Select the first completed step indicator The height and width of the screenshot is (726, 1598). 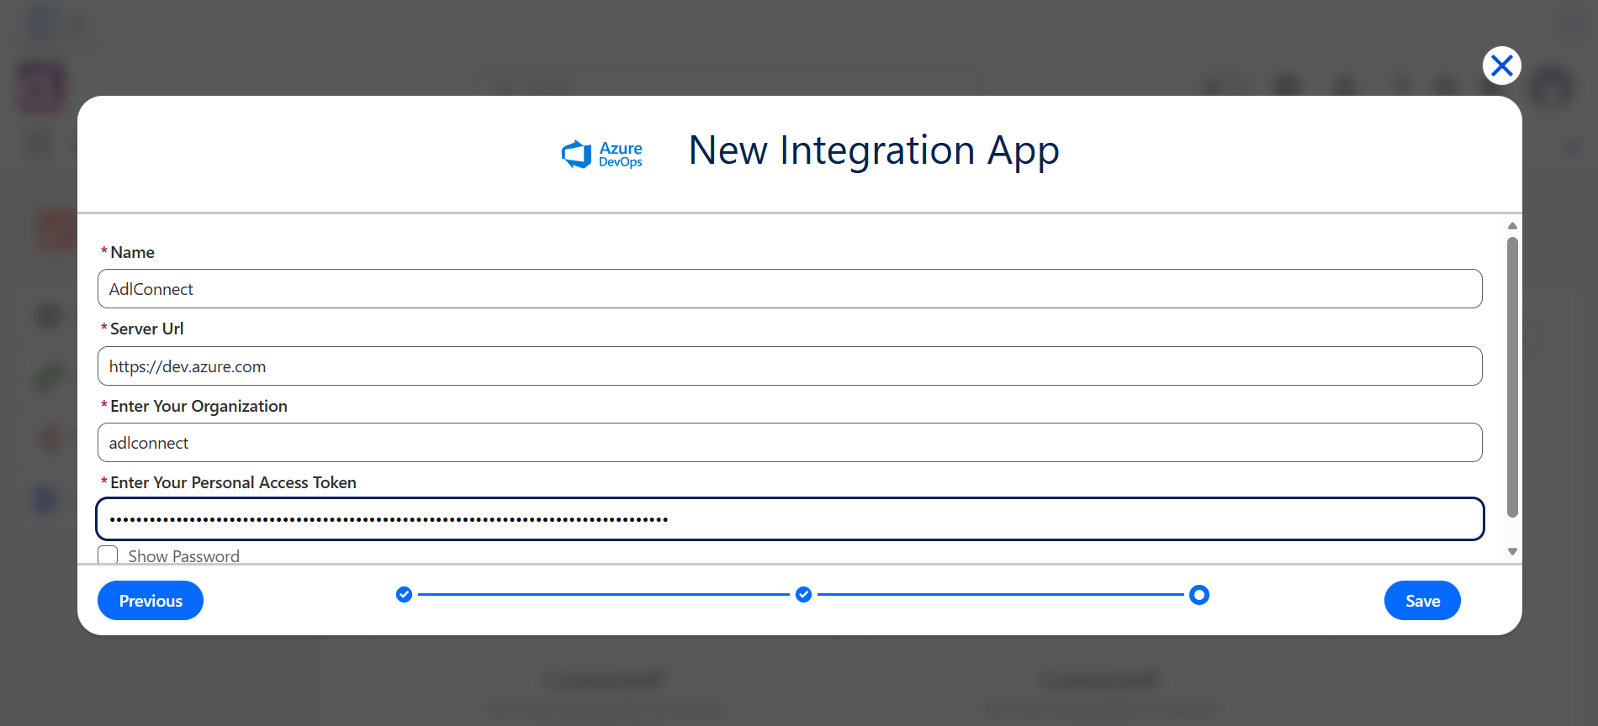click(405, 595)
